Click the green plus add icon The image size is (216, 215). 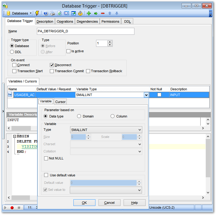[x=89, y=13]
